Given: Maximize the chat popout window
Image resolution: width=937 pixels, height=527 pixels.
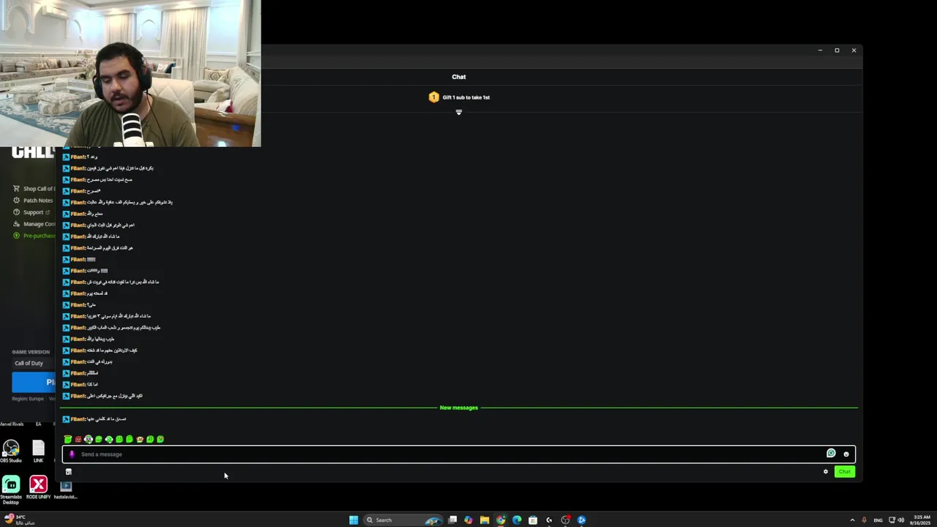Looking at the screenshot, I should 837,51.
